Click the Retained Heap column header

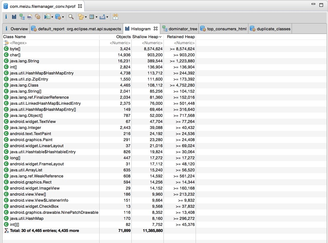(x=181, y=37)
